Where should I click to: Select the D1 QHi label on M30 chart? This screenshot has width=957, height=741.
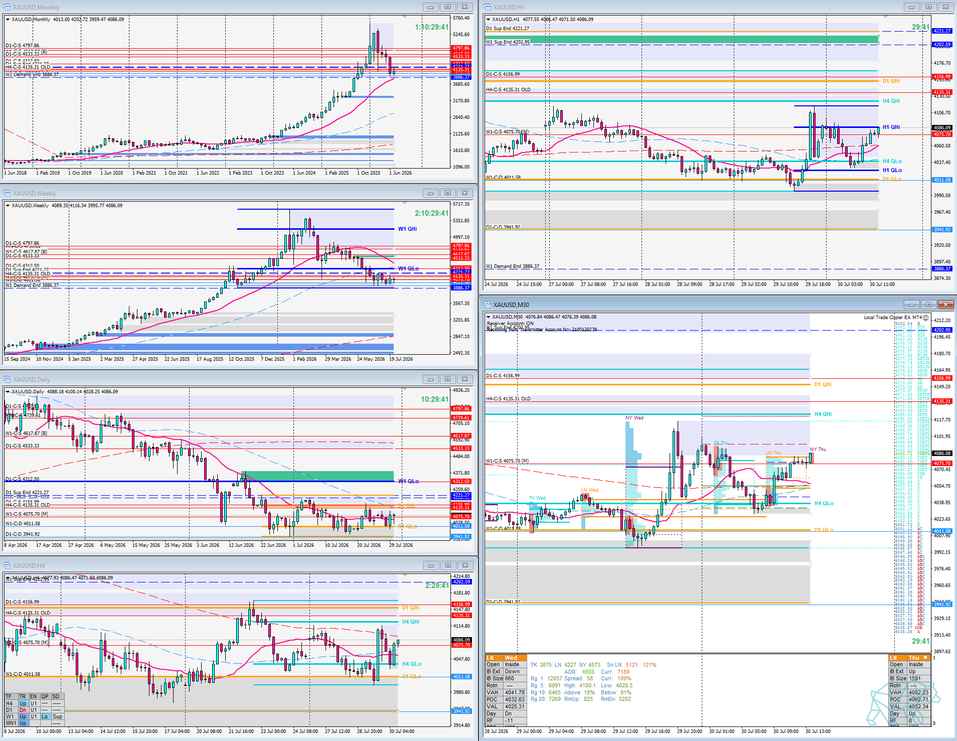[823, 385]
